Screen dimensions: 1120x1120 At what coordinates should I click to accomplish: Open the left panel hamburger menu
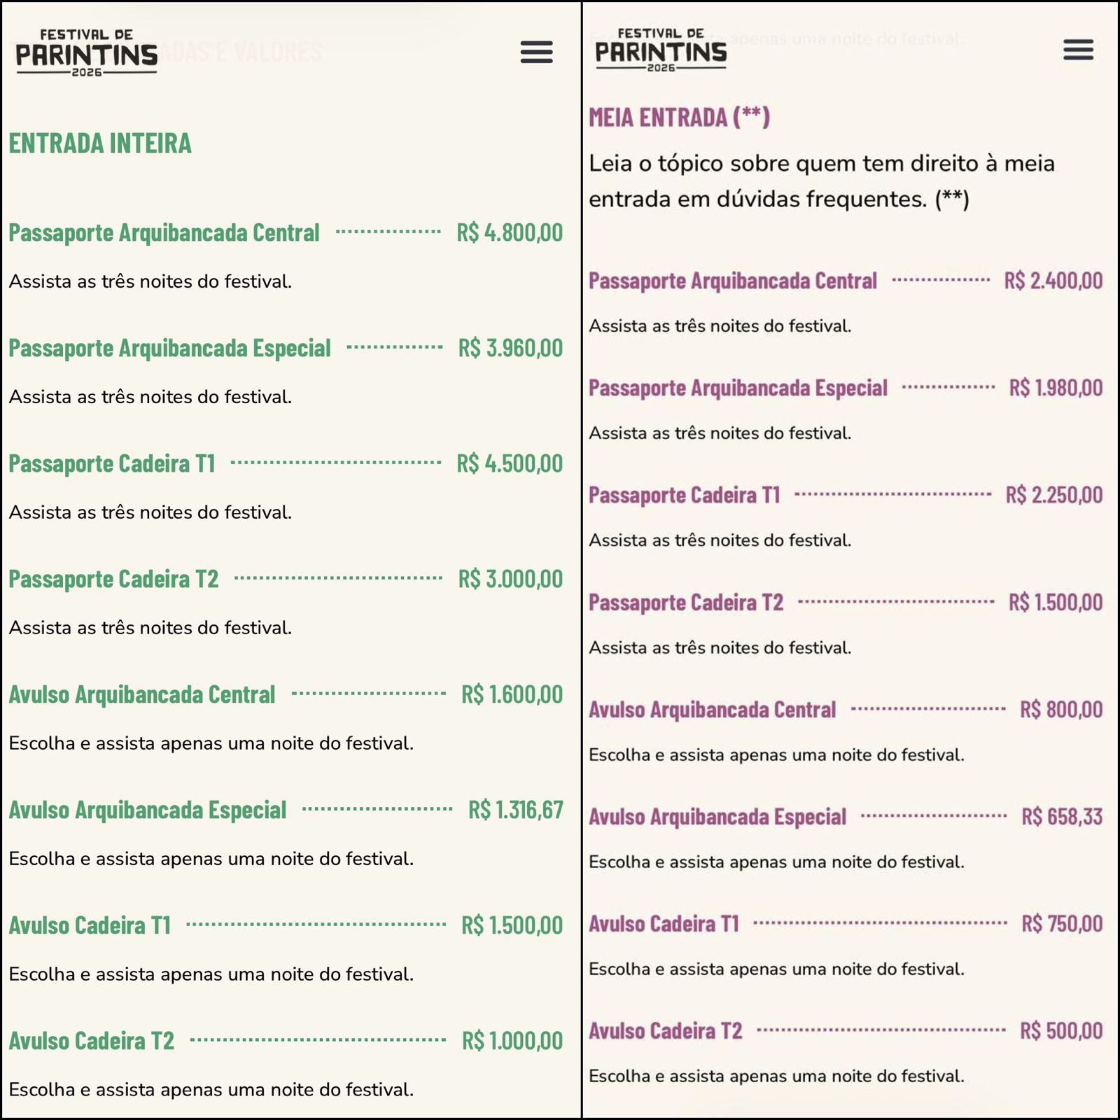pos(536,52)
